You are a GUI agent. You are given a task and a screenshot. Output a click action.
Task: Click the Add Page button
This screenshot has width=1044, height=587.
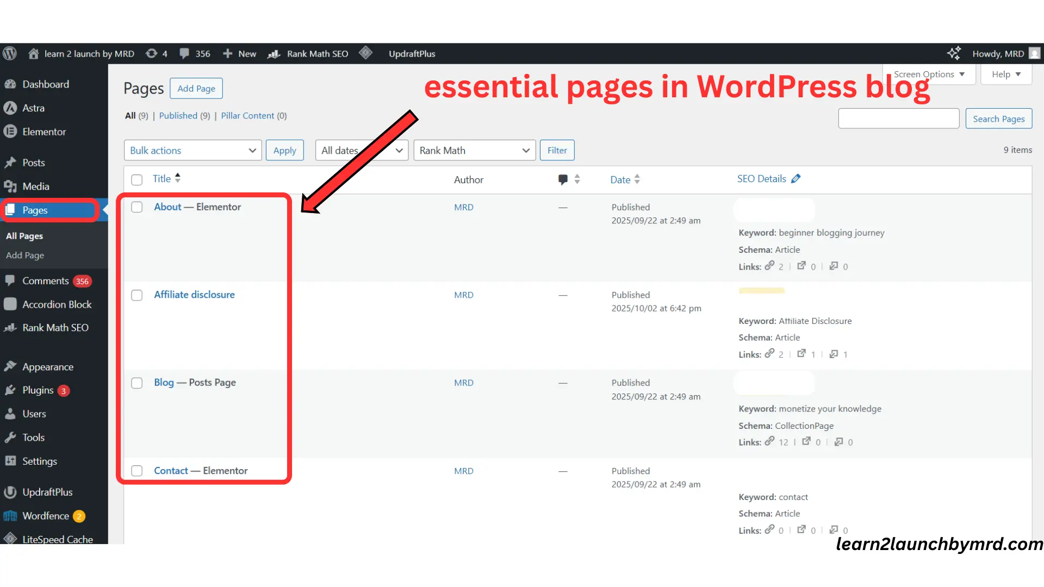[196, 89]
